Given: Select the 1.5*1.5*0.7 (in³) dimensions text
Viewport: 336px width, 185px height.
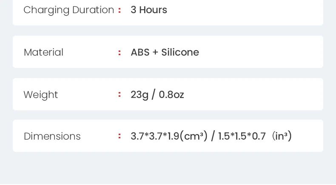Looking at the screenshot, I should click(x=255, y=136).
